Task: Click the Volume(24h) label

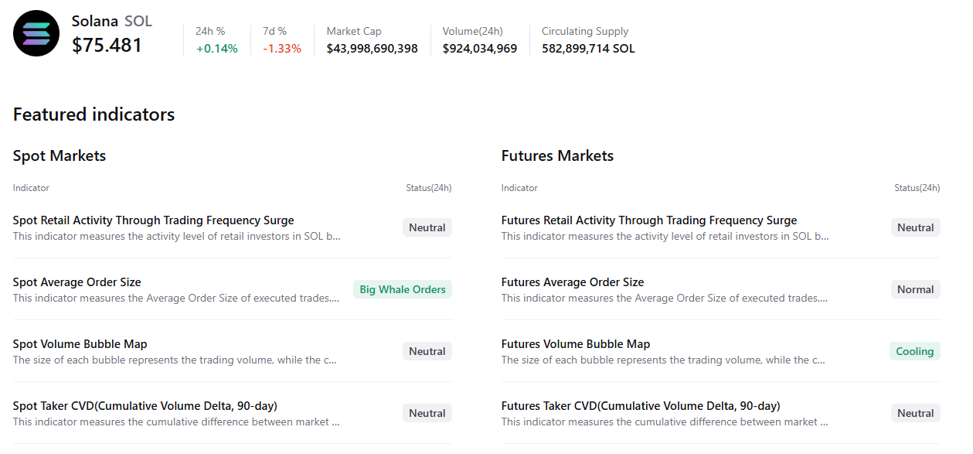Action: point(473,31)
